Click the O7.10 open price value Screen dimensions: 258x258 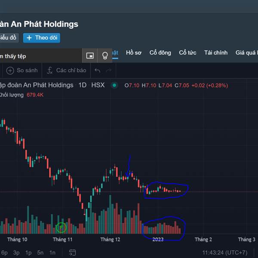[x=132, y=86]
